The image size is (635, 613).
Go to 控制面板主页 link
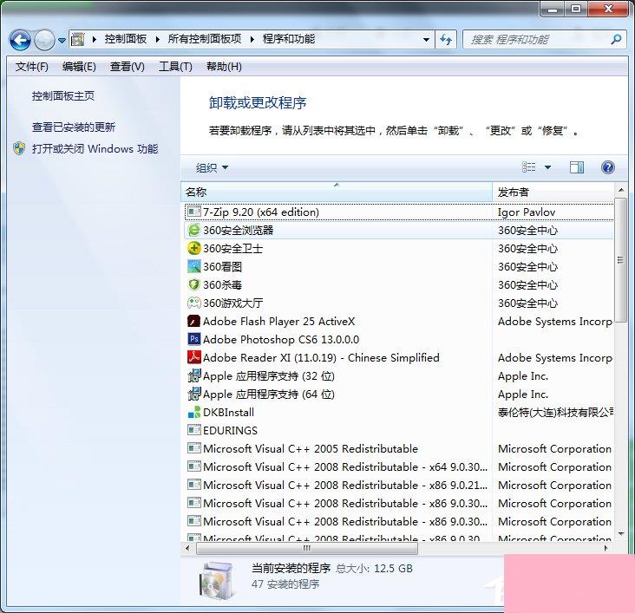tap(63, 96)
